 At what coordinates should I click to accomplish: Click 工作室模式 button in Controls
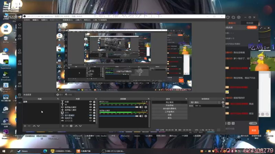169,112
